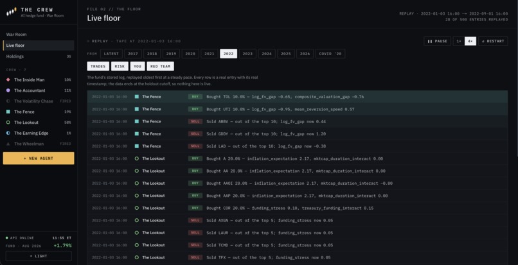Screen dimensions: 518x265
Task: Select year 2025 tab
Action: tap(286, 54)
